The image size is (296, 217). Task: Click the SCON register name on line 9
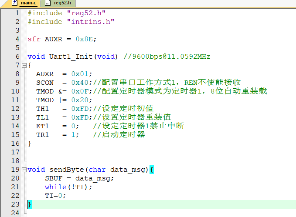(45, 83)
